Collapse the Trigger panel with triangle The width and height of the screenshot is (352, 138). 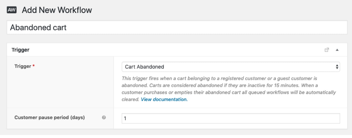tap(337, 50)
